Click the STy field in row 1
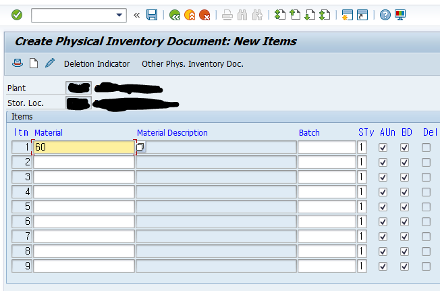Screen dimensions: 440x291 (362, 147)
